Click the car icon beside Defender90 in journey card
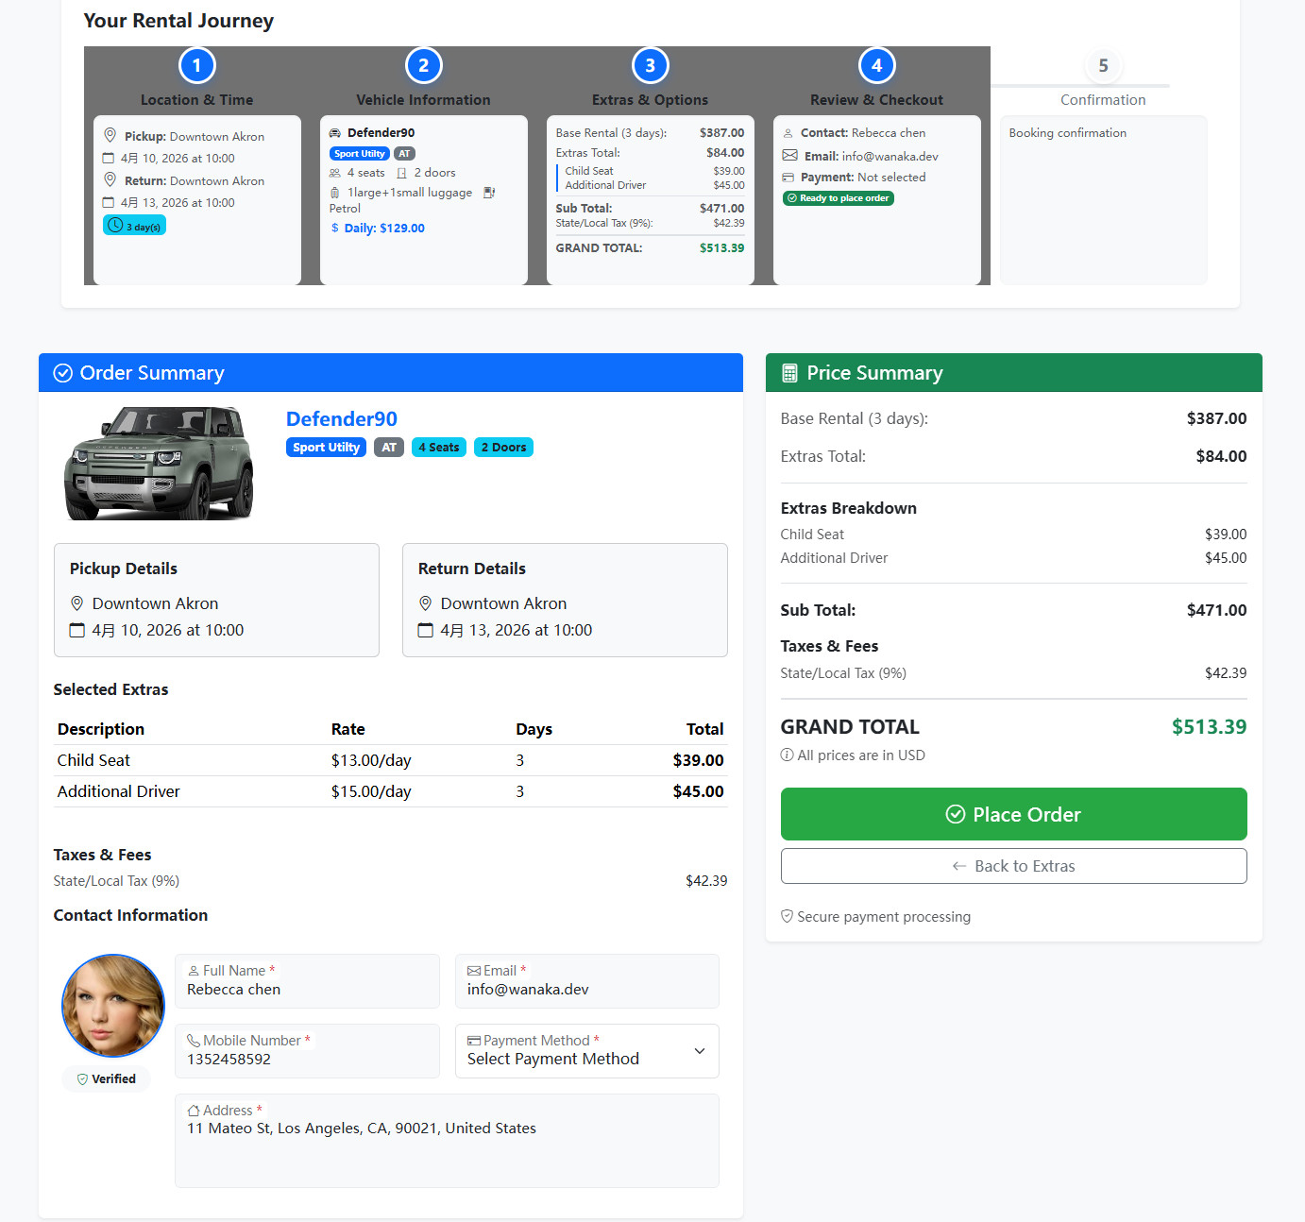Image resolution: width=1305 pixels, height=1222 pixels. tap(334, 133)
